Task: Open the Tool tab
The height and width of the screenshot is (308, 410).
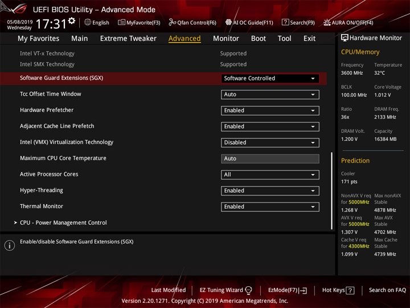Action: (285, 39)
